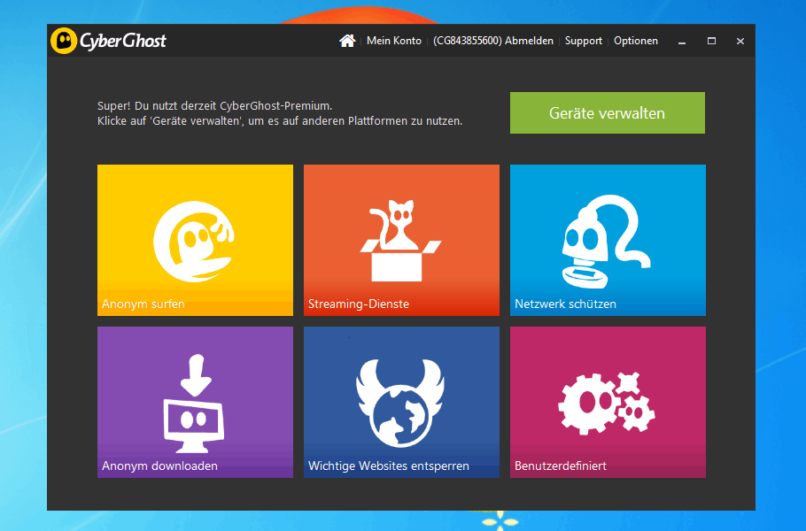The height and width of the screenshot is (531, 806).
Task: Click the 'Klicke auf Geräte verwalten' hint text
Action: 280,121
